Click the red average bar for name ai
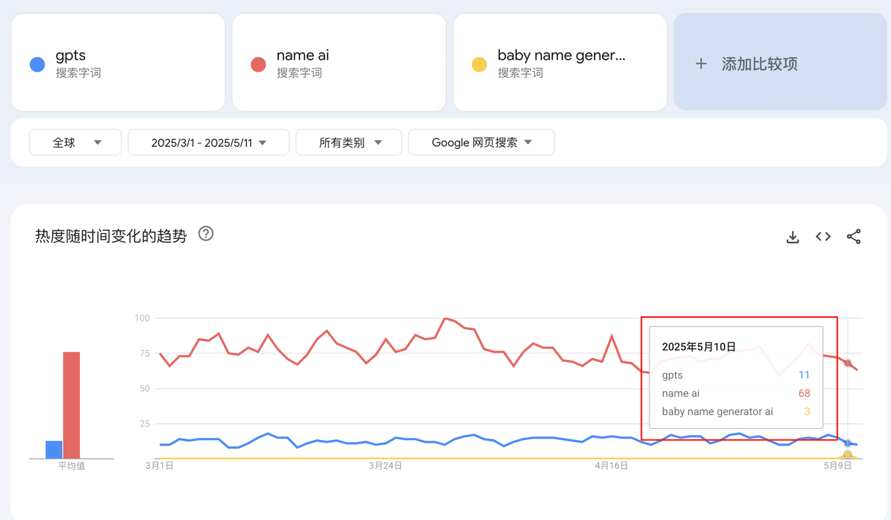This screenshot has width=891, height=520. pyautogui.click(x=72, y=405)
